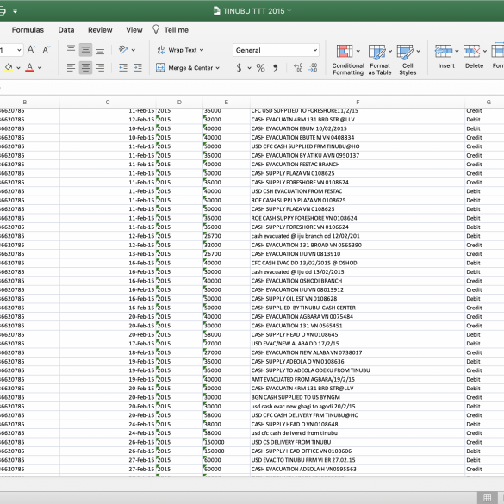Click the Increase Decimal icon

pos(298,68)
